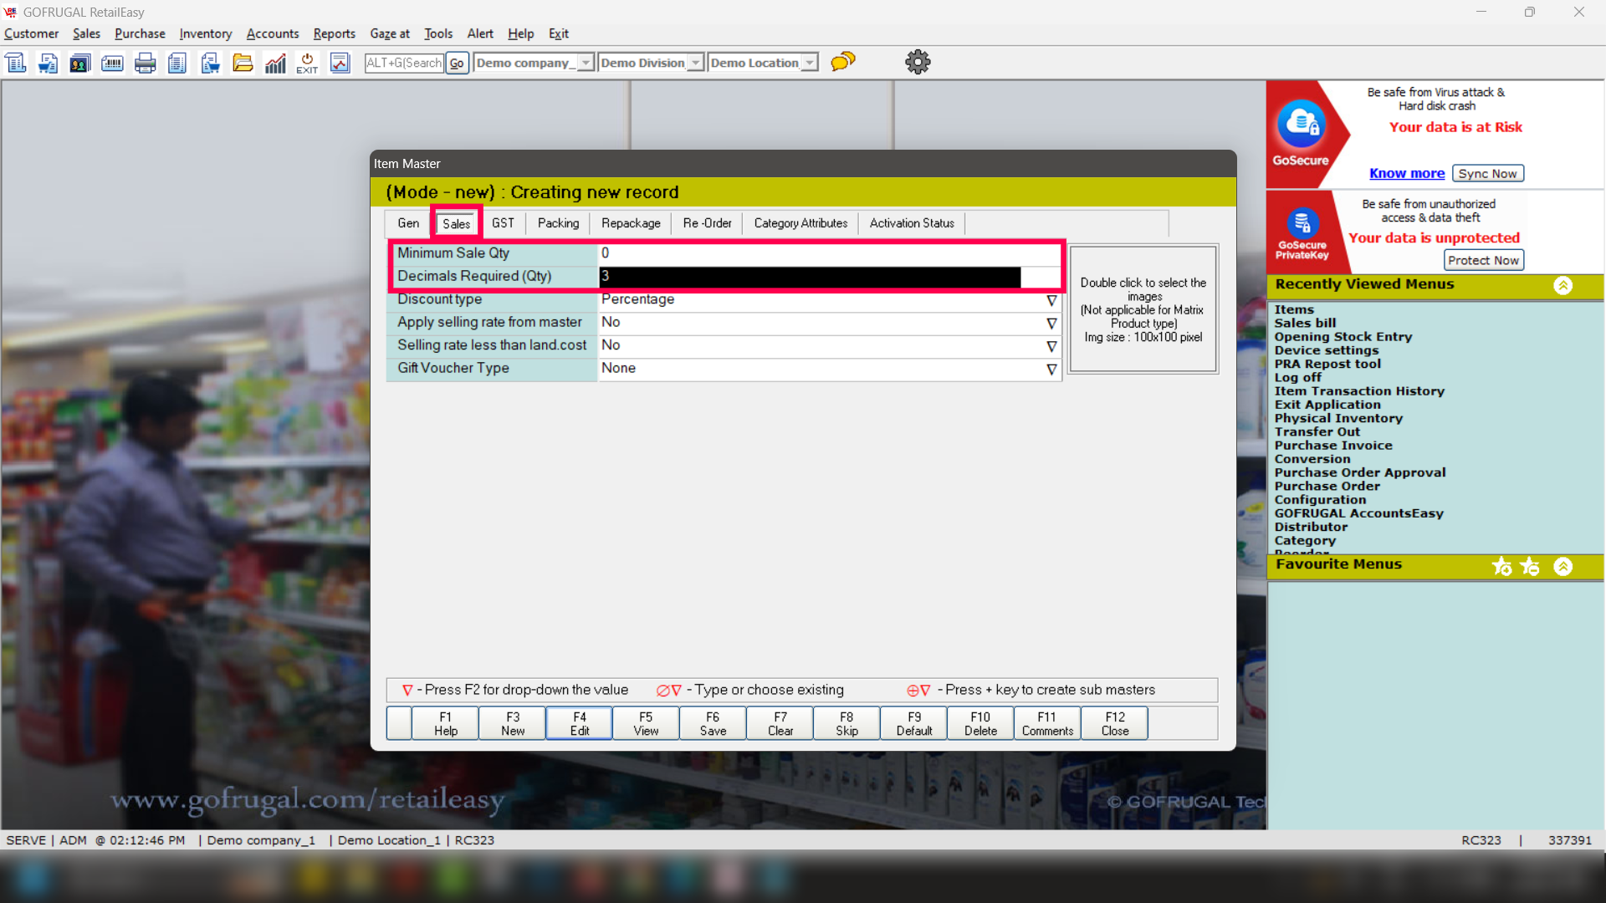Screen dimensions: 1606x903
Task: Open the Inventory menu
Action: pyautogui.click(x=205, y=33)
